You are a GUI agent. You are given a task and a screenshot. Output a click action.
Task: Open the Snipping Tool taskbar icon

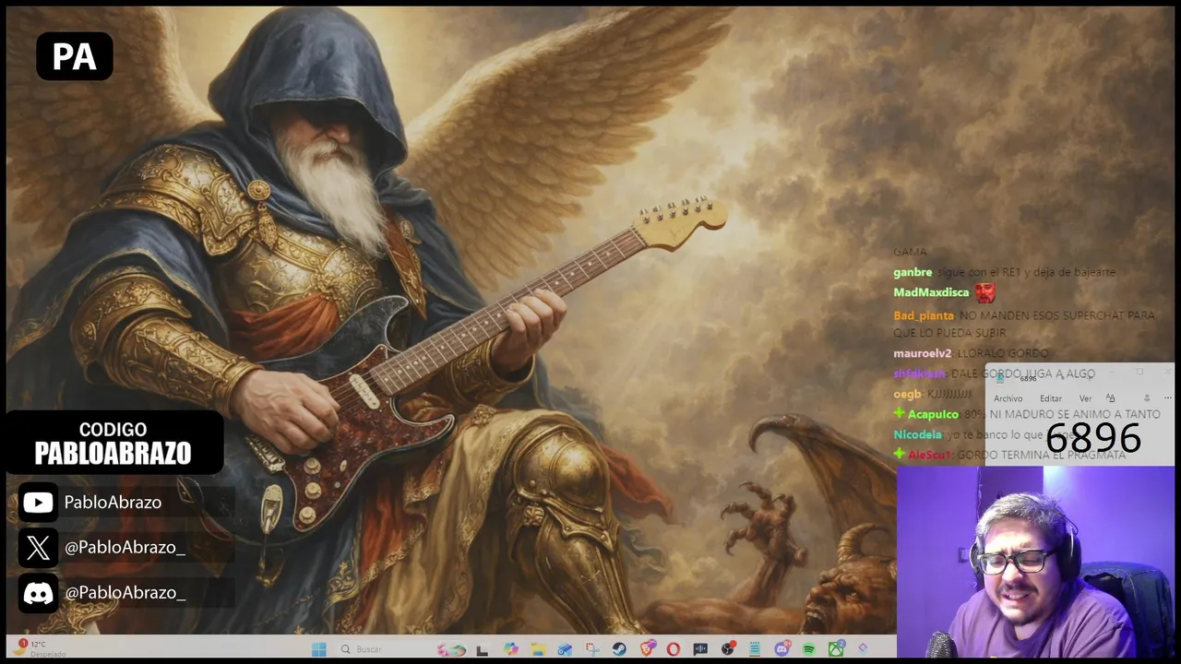click(592, 649)
